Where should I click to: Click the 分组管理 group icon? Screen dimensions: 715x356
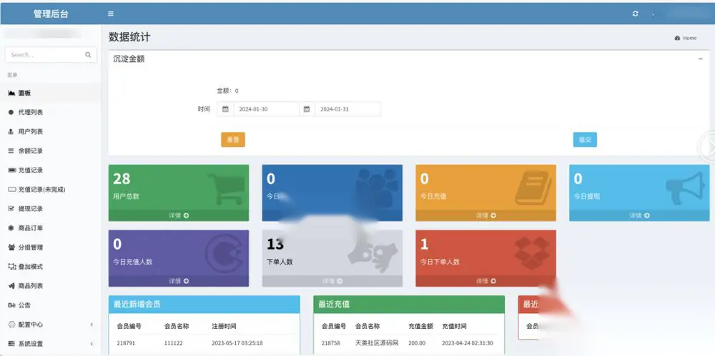click(x=11, y=247)
